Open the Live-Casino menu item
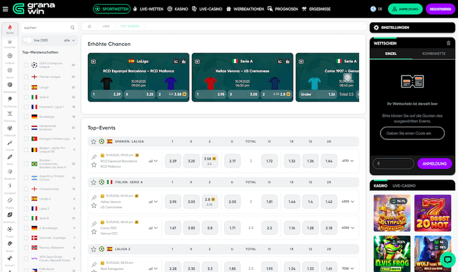Image resolution: width=458 pixels, height=272 pixels. [207, 9]
